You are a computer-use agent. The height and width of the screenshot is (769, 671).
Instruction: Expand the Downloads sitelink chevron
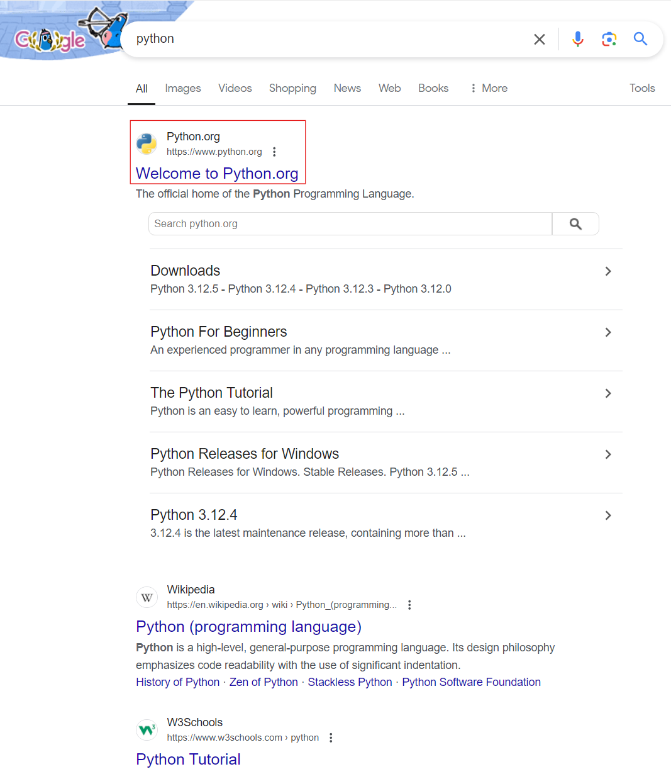click(608, 271)
